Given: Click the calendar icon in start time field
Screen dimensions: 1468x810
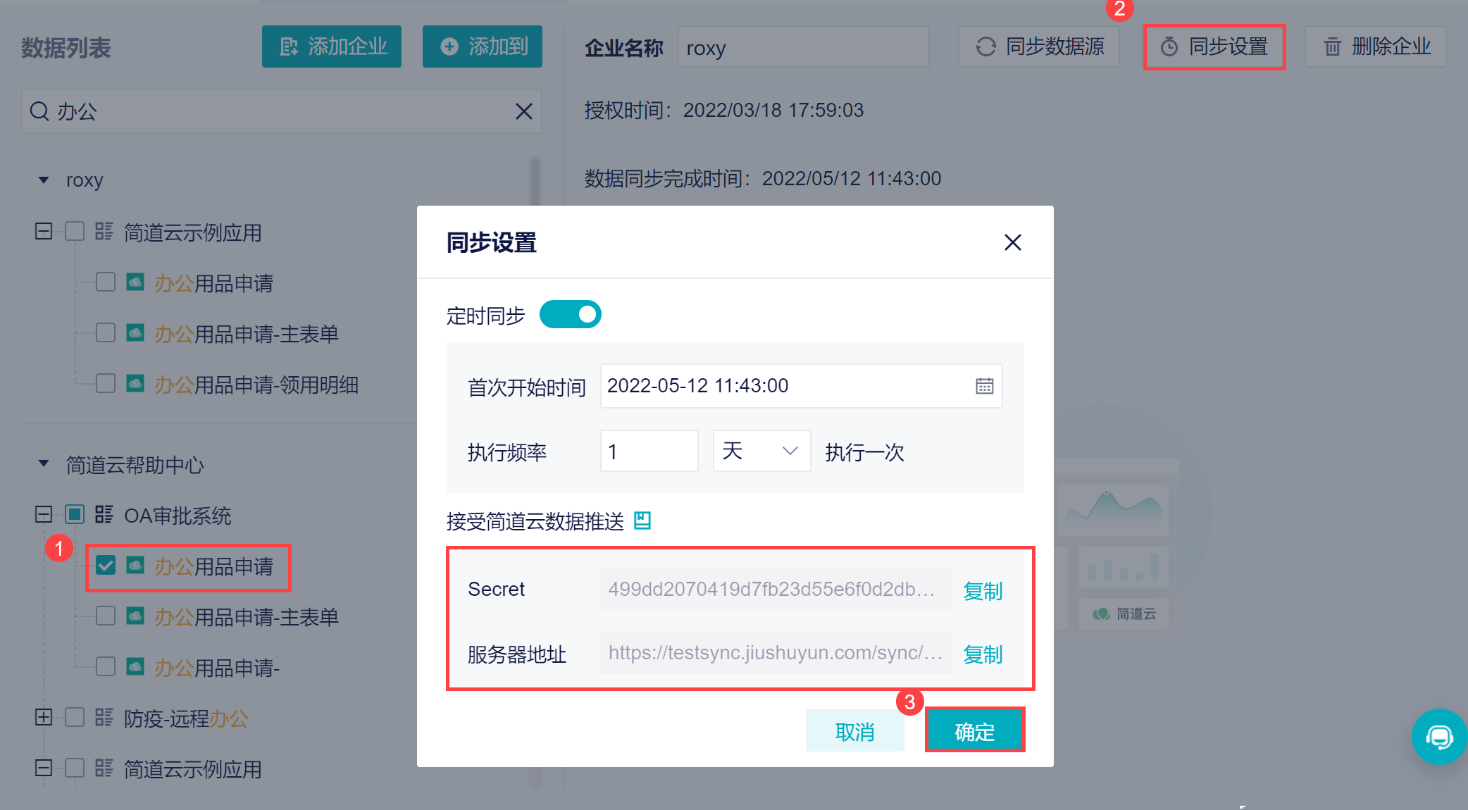Looking at the screenshot, I should coord(984,386).
